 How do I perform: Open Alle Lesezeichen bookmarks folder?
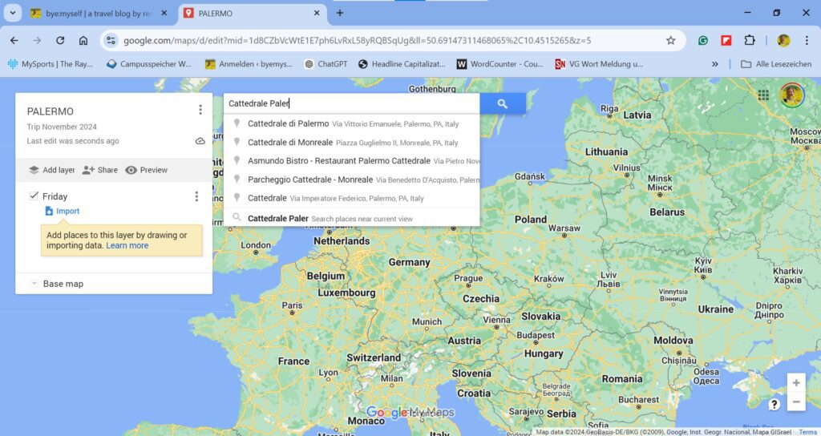[776, 64]
